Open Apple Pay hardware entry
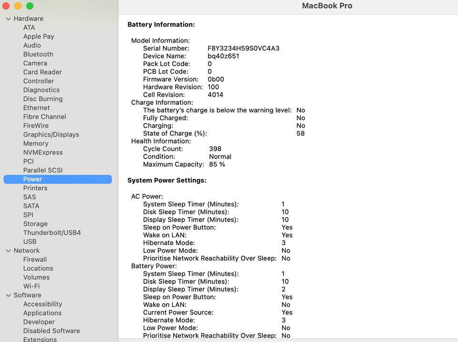458x342 pixels. pyautogui.click(x=39, y=37)
